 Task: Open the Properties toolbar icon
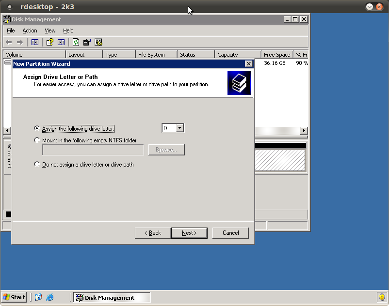click(87, 42)
